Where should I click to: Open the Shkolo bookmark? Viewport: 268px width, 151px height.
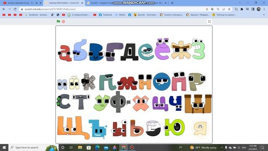pos(120,15)
